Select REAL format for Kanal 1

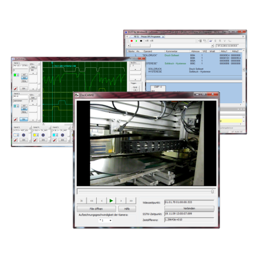[x=24, y=81]
